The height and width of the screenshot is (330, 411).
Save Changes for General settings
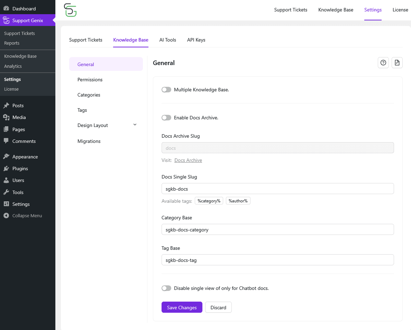coord(182,307)
